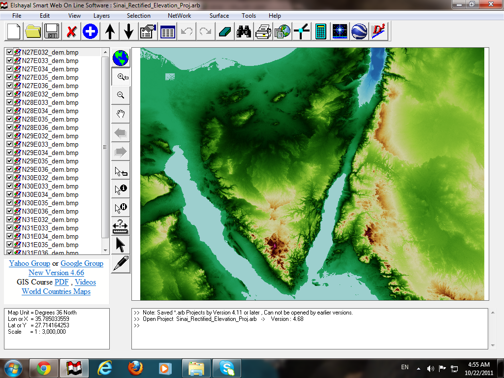Remove layer with red X icon

point(71,31)
